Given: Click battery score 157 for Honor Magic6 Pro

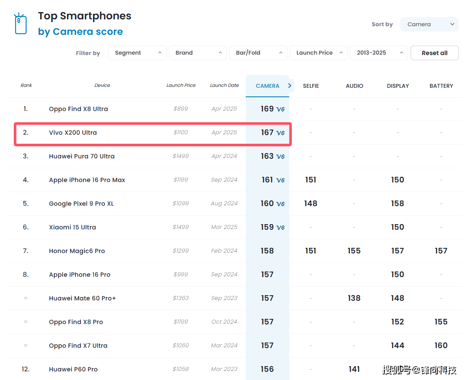Looking at the screenshot, I should (441, 251).
